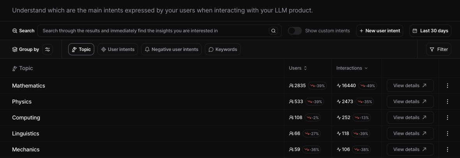The image size is (460, 158).
Task: Open the three-dot menu for Computing
Action: tap(448, 118)
